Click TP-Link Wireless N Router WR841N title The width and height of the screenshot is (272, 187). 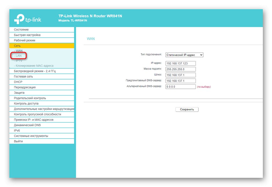[x=90, y=16]
